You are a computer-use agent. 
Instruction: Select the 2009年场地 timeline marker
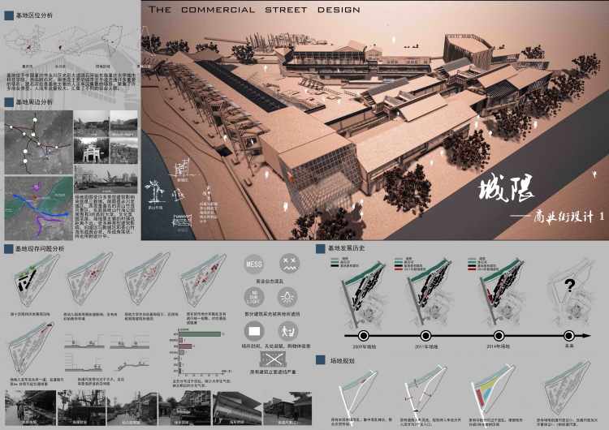(364, 336)
